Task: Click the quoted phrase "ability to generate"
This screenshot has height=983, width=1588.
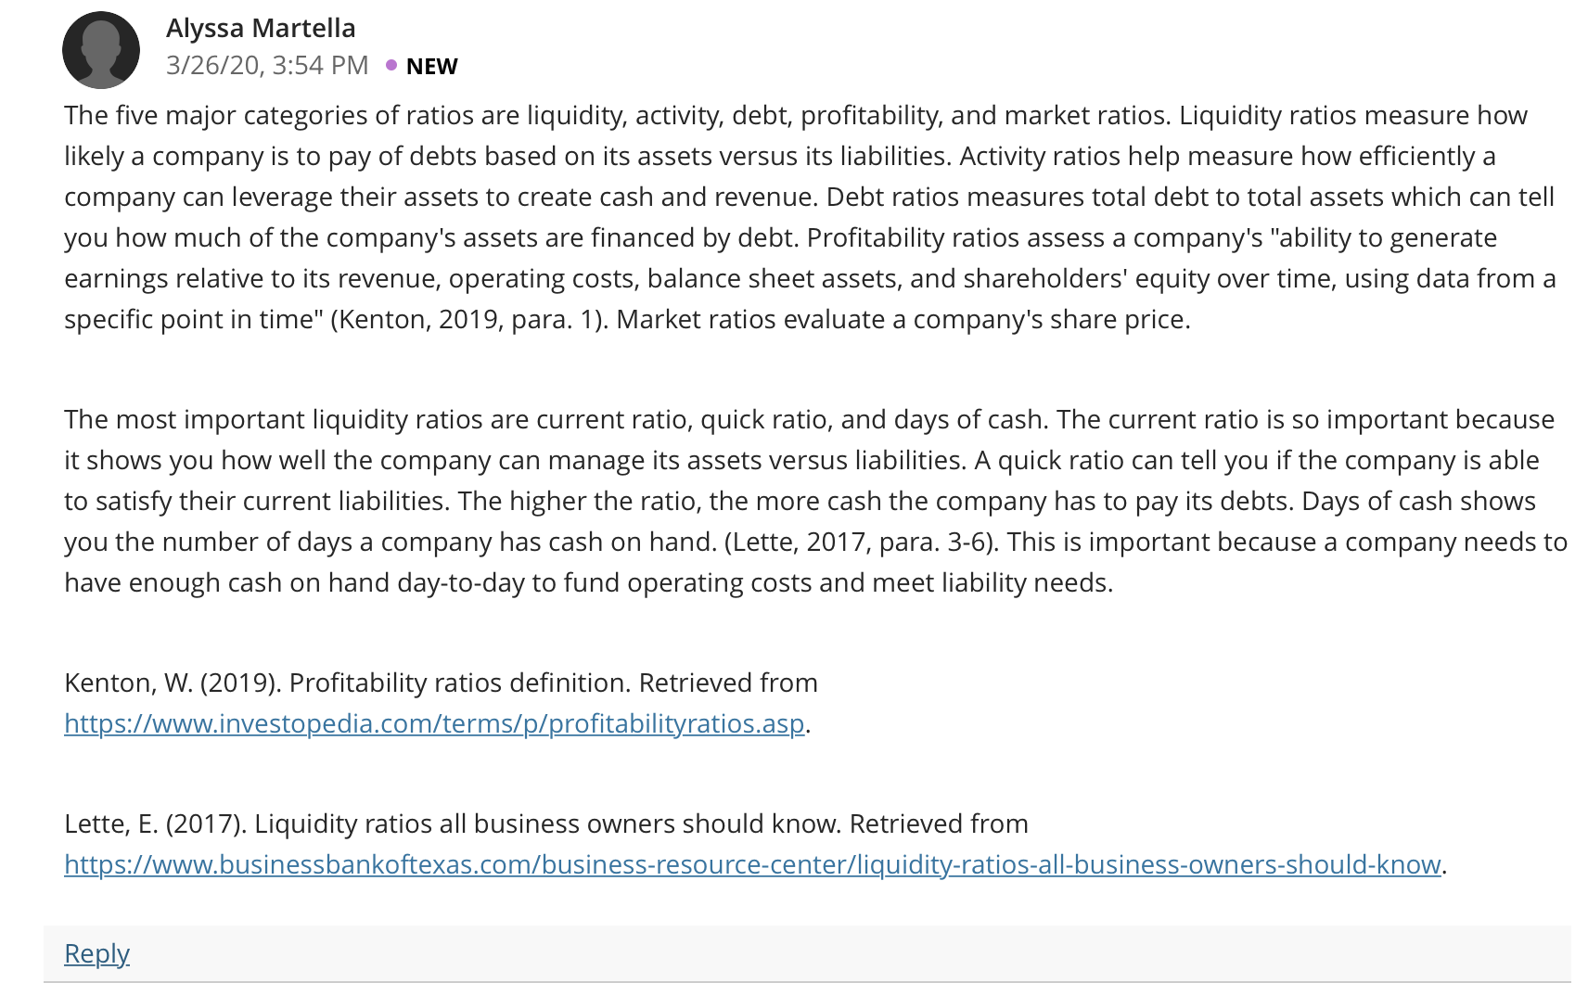Action: point(1389,237)
